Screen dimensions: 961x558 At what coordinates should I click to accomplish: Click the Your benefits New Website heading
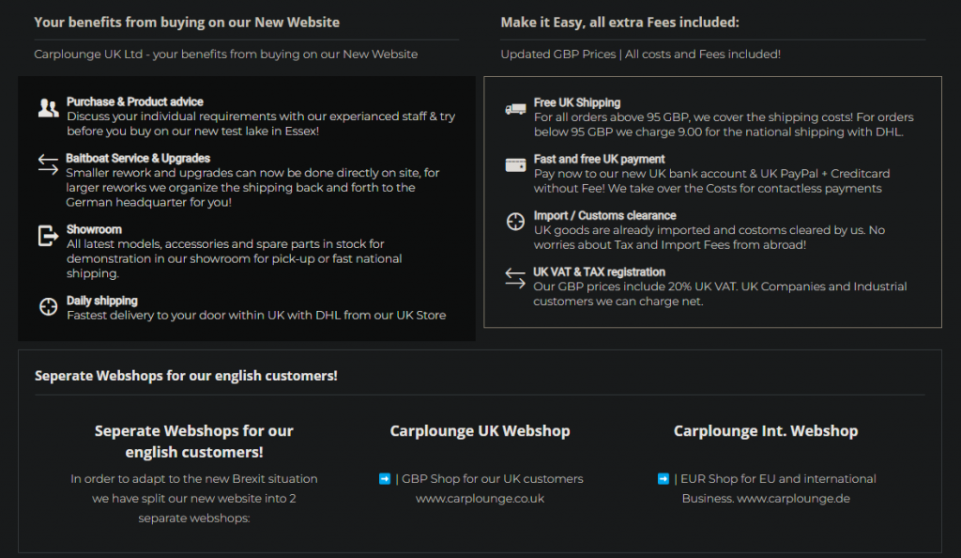pos(187,23)
